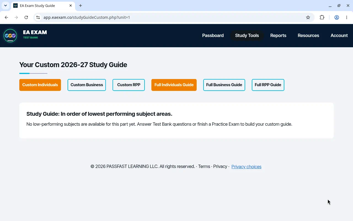The height and width of the screenshot is (221, 353).
Task: Open the Resources menu
Action: pos(308,36)
